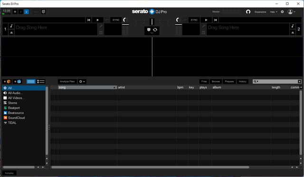Screen dimensions: 304x177
Task: Open the History panel
Action: (242, 82)
